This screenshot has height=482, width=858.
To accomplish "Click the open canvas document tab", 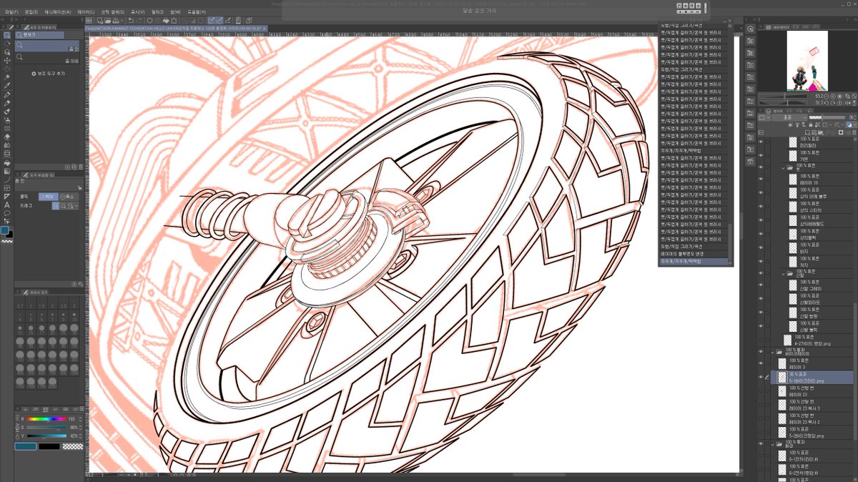I will [176, 29].
